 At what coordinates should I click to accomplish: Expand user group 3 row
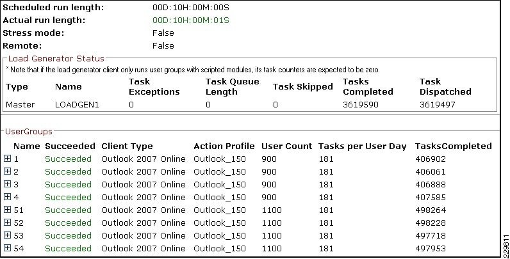click(x=8, y=184)
